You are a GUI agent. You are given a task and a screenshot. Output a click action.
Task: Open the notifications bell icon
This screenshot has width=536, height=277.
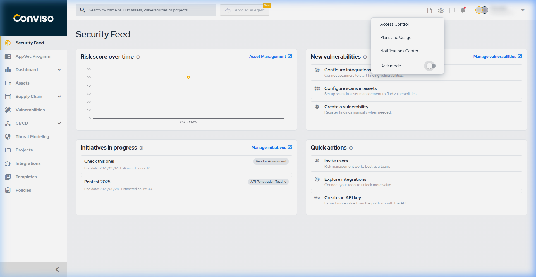click(463, 10)
